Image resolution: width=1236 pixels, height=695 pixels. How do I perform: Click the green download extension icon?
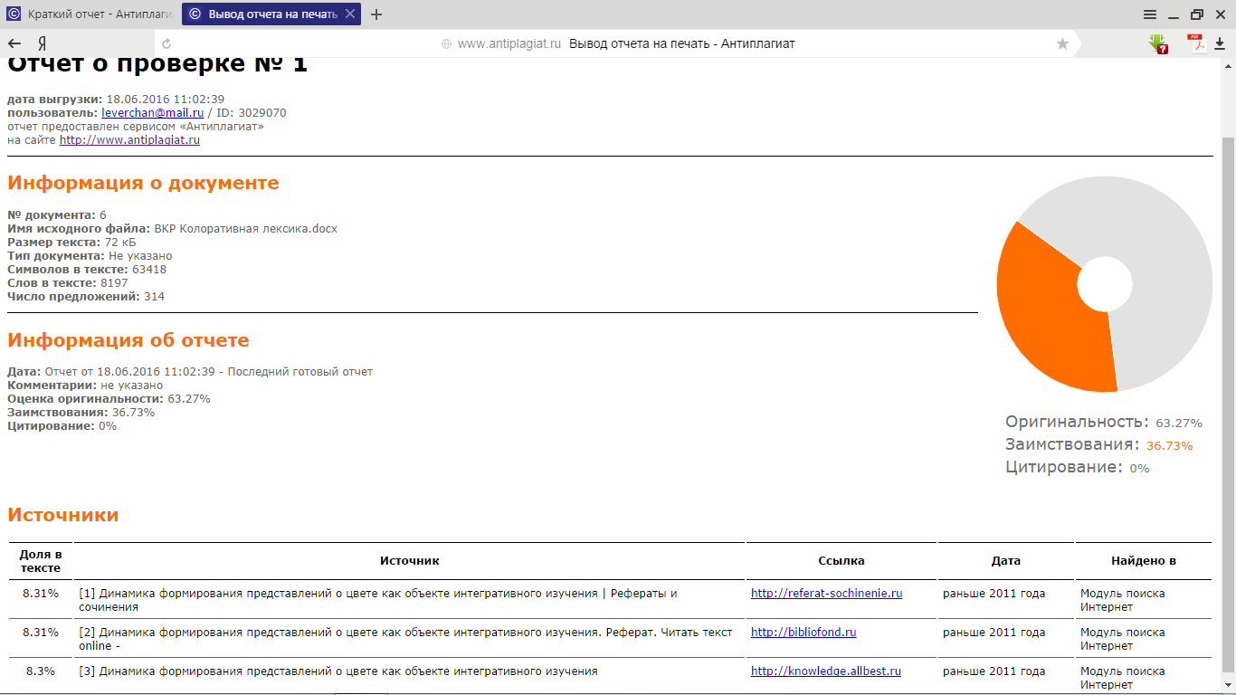[x=1157, y=43]
